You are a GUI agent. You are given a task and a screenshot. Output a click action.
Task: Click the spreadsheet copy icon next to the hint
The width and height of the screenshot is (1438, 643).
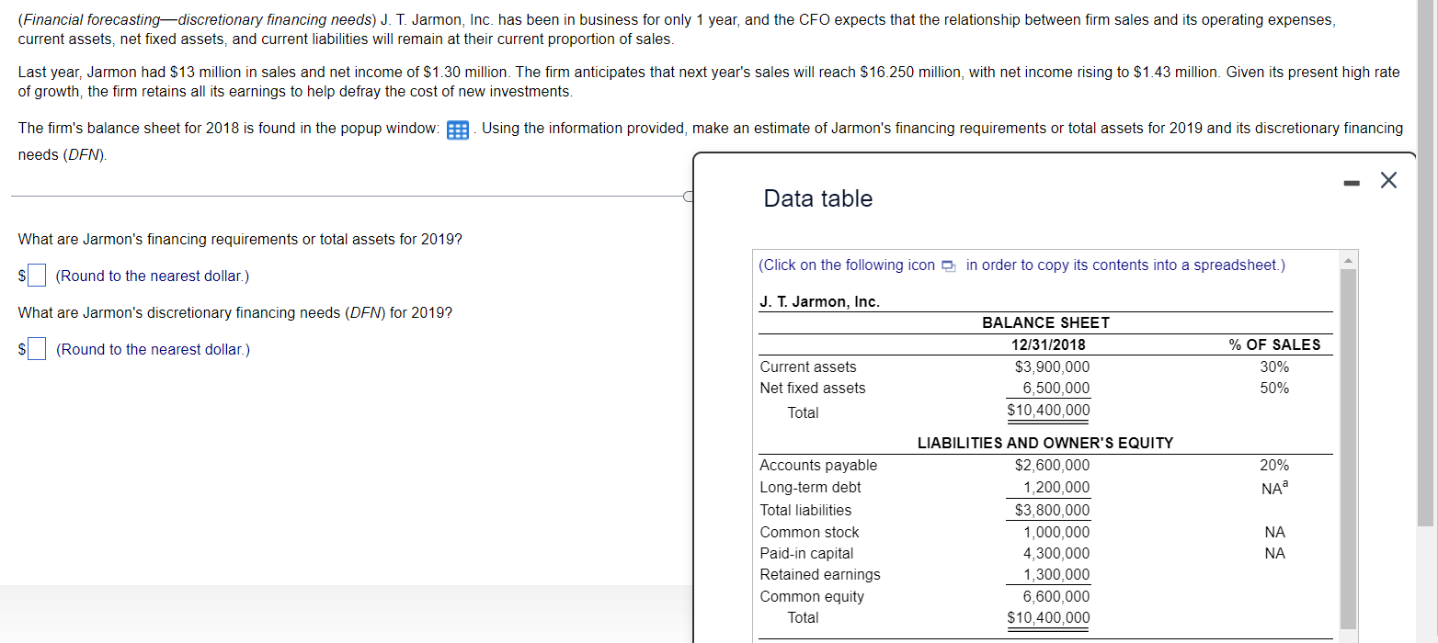[948, 265]
